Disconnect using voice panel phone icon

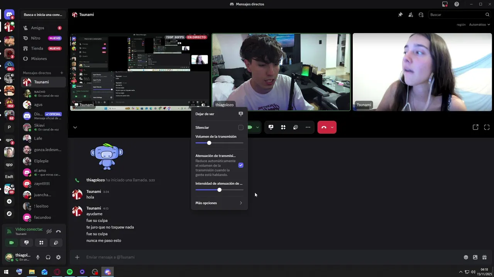coord(59,231)
